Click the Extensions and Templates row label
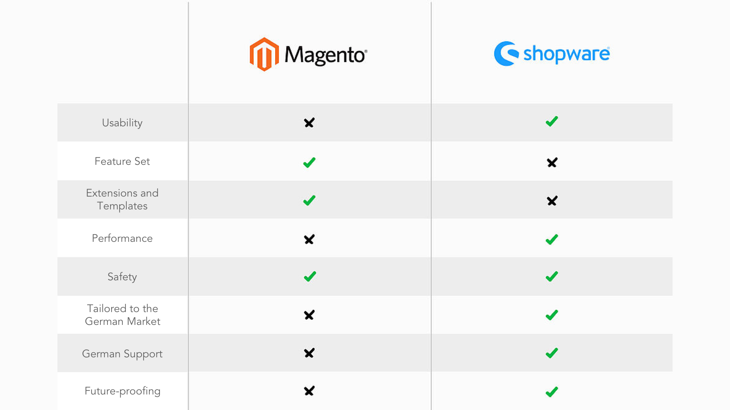Viewport: 730px width, 410px height. (x=122, y=199)
